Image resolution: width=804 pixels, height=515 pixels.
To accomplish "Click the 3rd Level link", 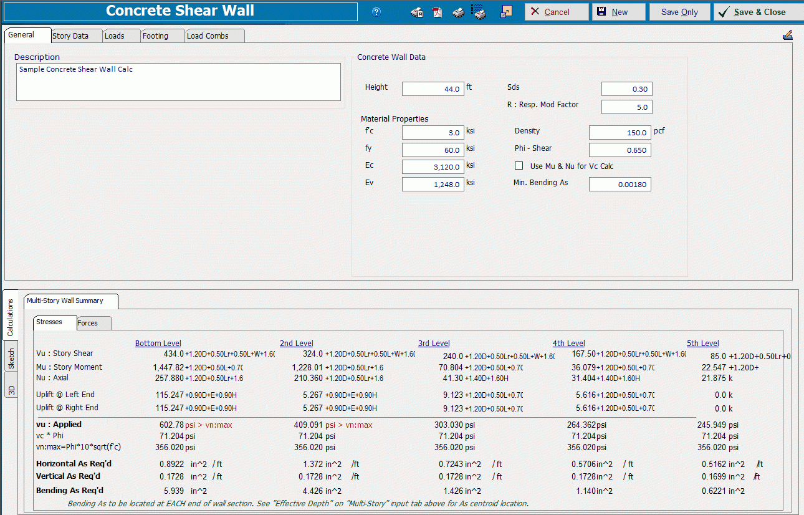I will click(434, 343).
